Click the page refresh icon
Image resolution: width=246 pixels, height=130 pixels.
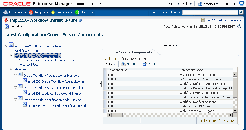[x=239, y=27]
